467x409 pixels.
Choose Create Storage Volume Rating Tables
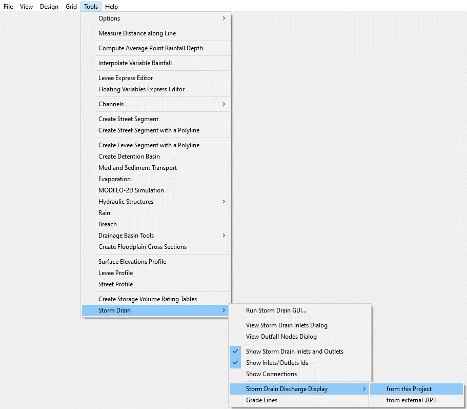(148, 299)
